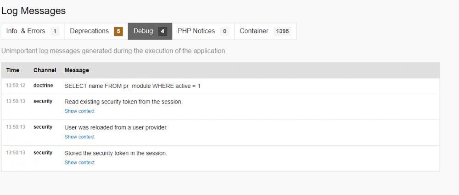
Task: Show context for "Stored the security token" message
Action: click(79, 163)
